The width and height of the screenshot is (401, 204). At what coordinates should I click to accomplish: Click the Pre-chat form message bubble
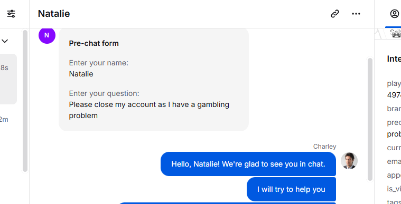coord(154,80)
